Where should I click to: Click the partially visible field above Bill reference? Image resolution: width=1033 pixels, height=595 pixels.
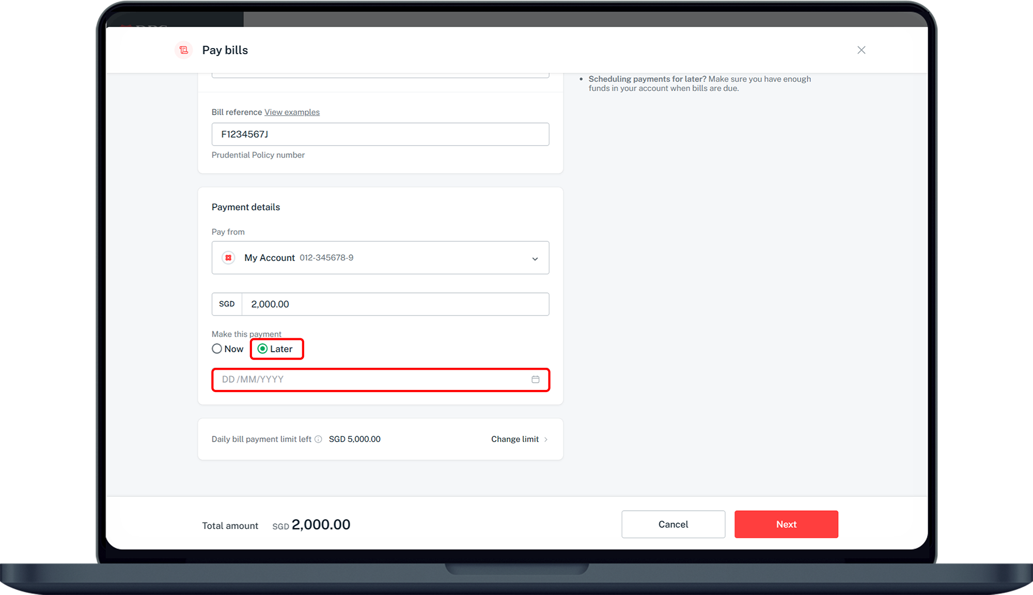coord(380,76)
